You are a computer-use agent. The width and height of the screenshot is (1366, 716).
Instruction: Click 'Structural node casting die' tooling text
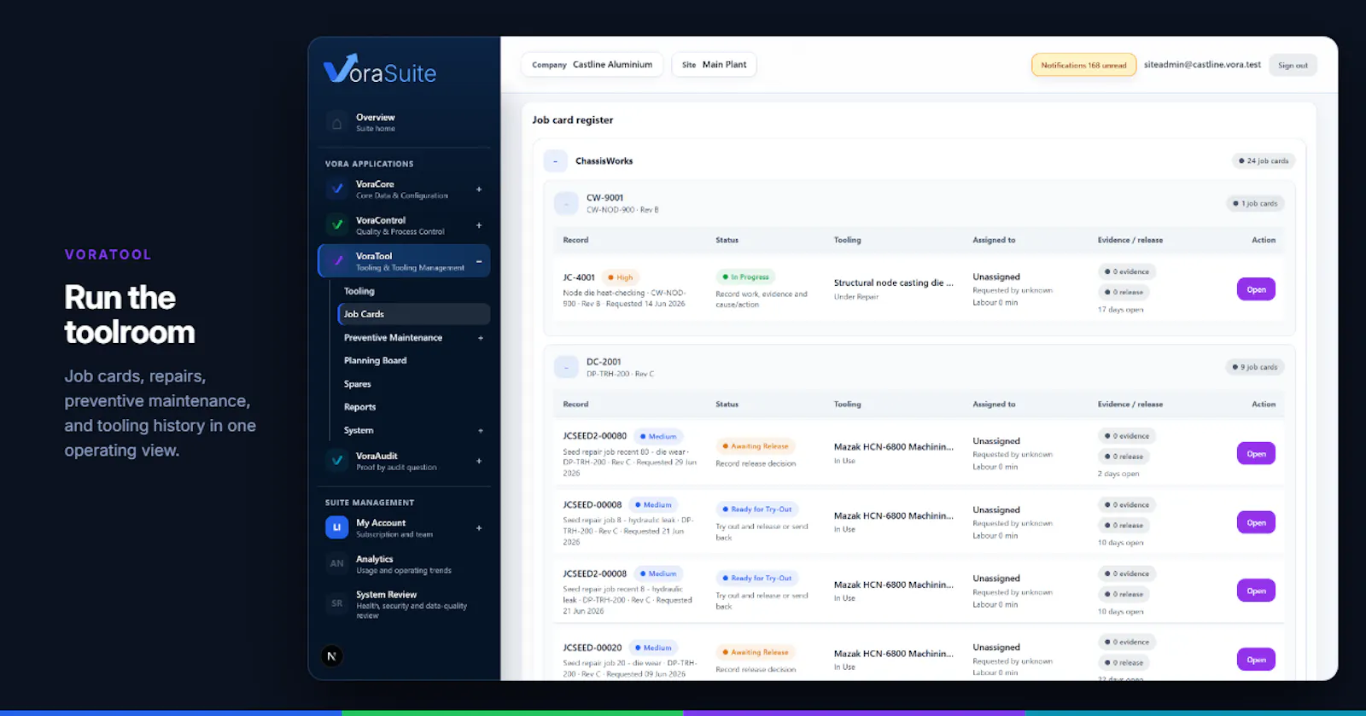pos(894,282)
